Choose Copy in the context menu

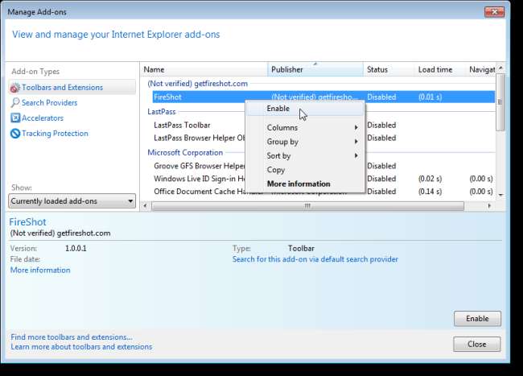point(305,170)
